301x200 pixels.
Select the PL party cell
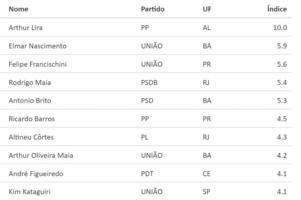(x=145, y=137)
